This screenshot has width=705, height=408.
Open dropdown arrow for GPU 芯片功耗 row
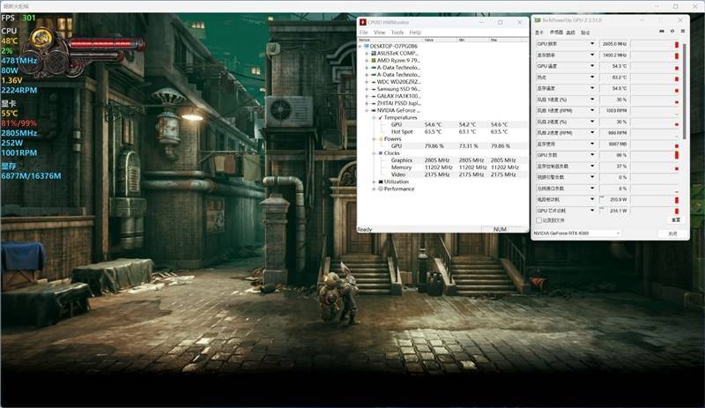(x=592, y=210)
